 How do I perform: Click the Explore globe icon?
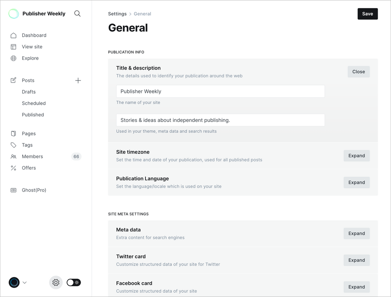(x=13, y=58)
